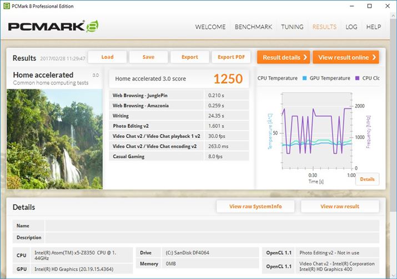Image resolution: width=397 pixels, height=279 pixels.
Task: Switch to the Benchmark tab
Action: click(253, 27)
